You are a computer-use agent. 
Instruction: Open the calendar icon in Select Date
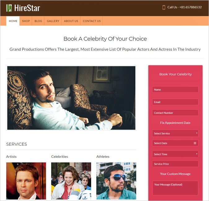point(195,143)
